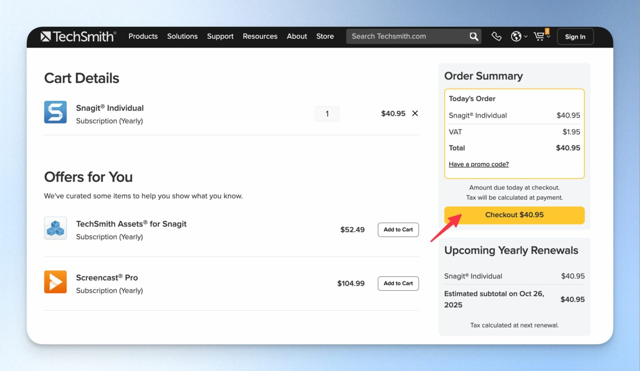Click the Screencast Pro product icon
Screen dimensions: 640x371
55,282
